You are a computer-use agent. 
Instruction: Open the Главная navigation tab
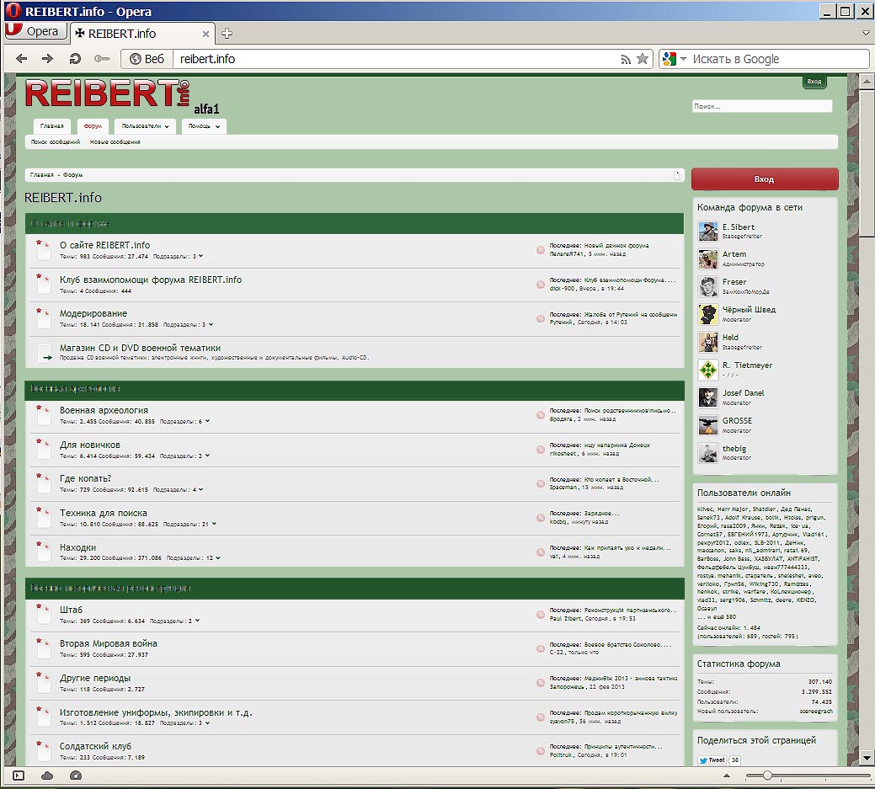tap(52, 126)
